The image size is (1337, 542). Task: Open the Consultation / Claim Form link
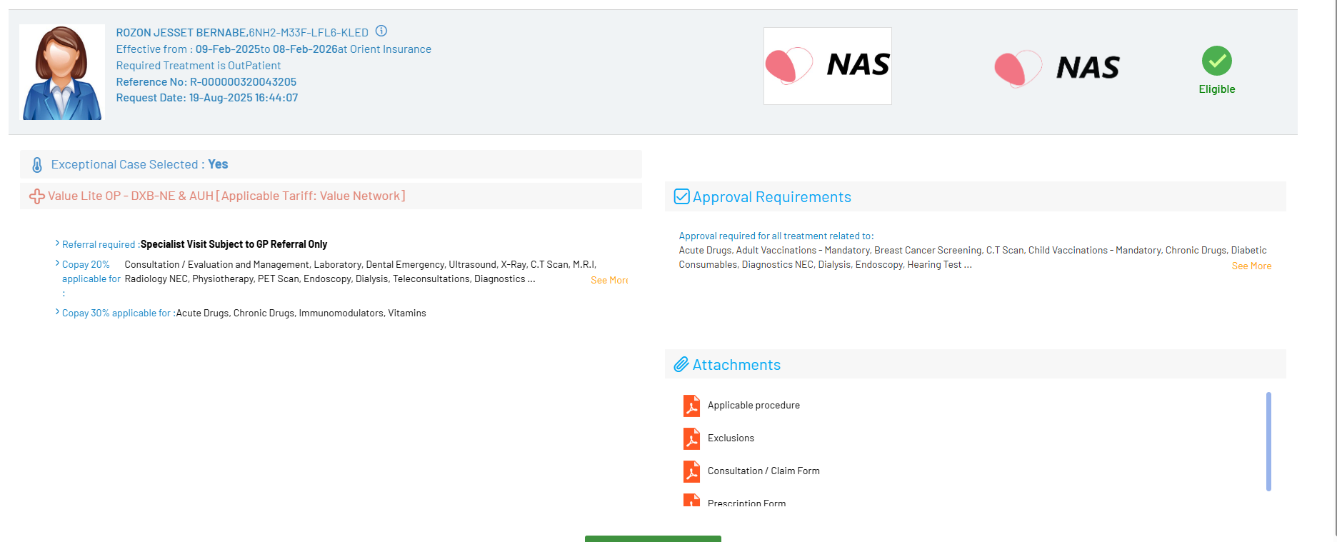pos(763,471)
